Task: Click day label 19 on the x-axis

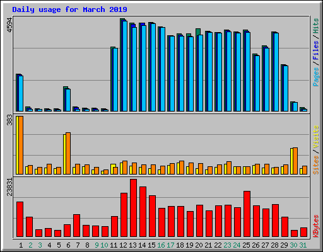Action: pos(189,245)
